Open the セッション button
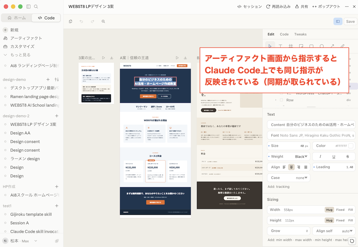 (x=249, y=7)
